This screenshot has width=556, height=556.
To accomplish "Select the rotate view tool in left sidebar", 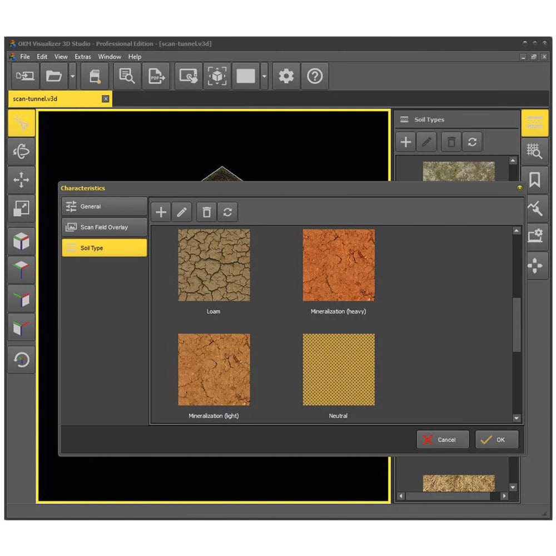I will click(22, 151).
